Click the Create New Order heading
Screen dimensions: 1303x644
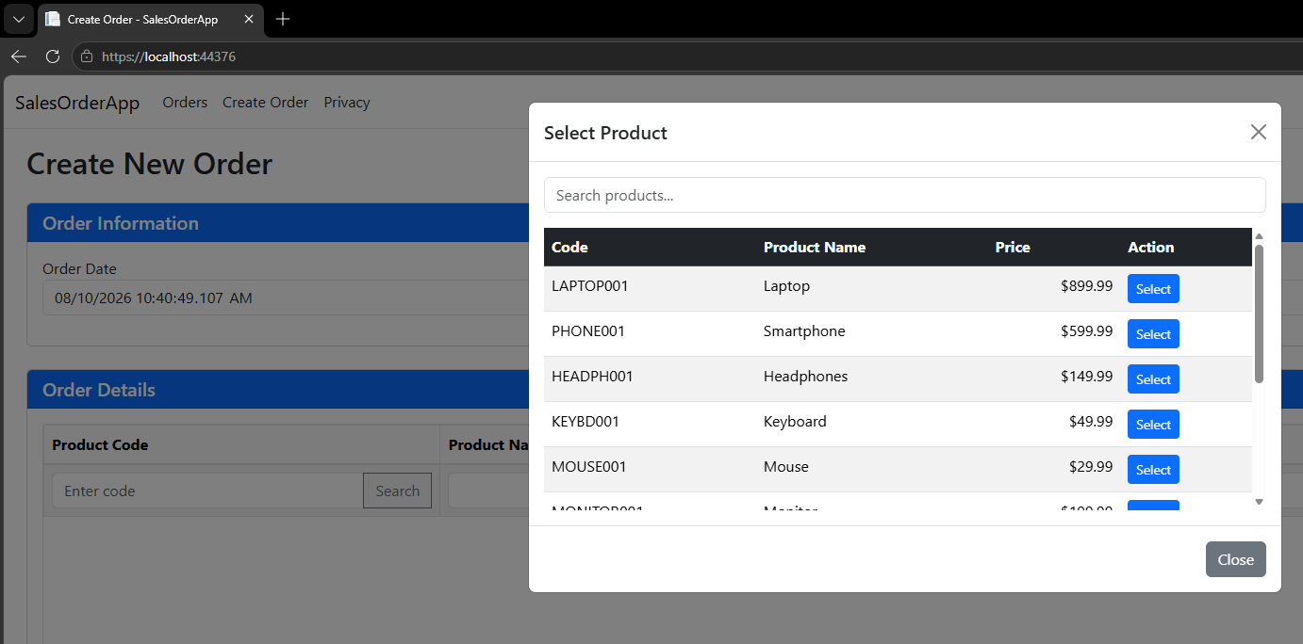tap(149, 164)
